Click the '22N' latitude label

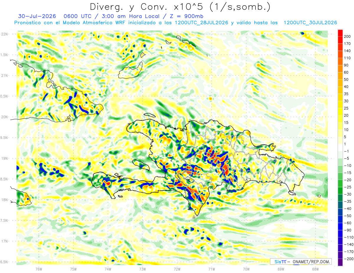tap(4, 34)
